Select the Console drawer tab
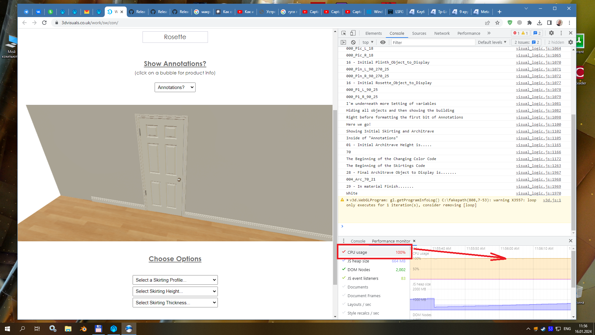Screen dimensions: 595x335 point(358,241)
